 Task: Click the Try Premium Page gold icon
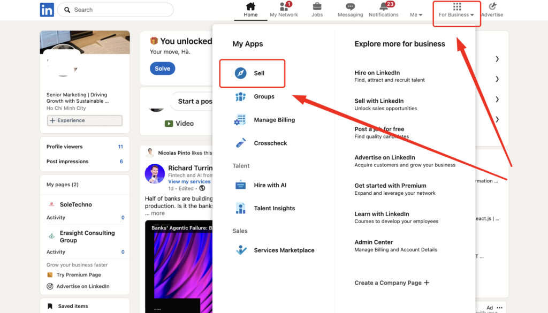50,274
